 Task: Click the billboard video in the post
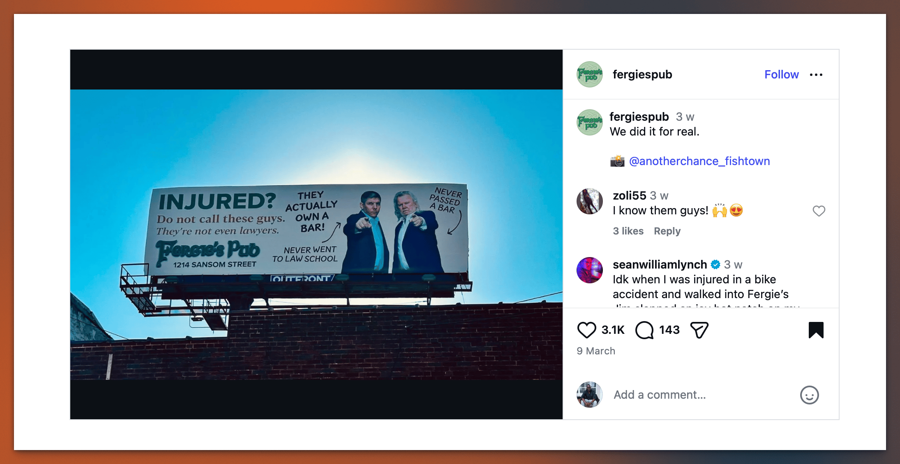[316, 234]
